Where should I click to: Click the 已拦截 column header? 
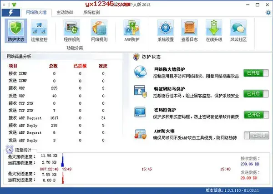(80, 66)
